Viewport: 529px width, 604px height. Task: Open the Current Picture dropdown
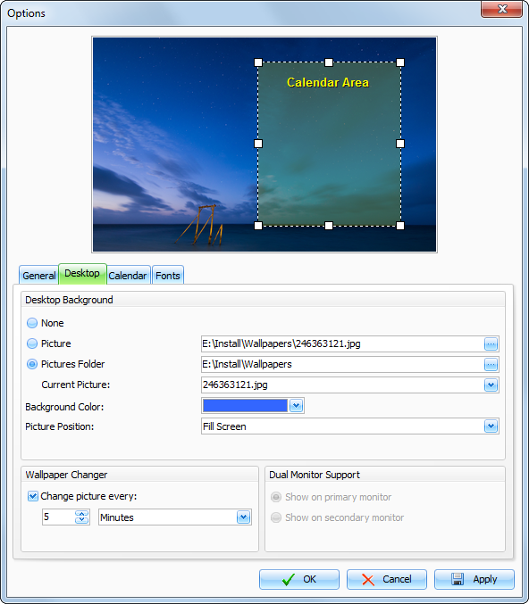point(491,385)
